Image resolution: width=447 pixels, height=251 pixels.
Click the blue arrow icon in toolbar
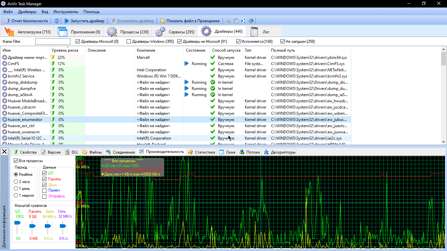pyautogui.click(x=243, y=21)
